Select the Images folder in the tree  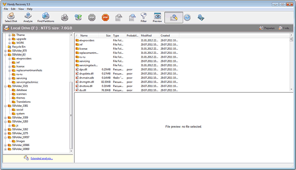point(21,141)
